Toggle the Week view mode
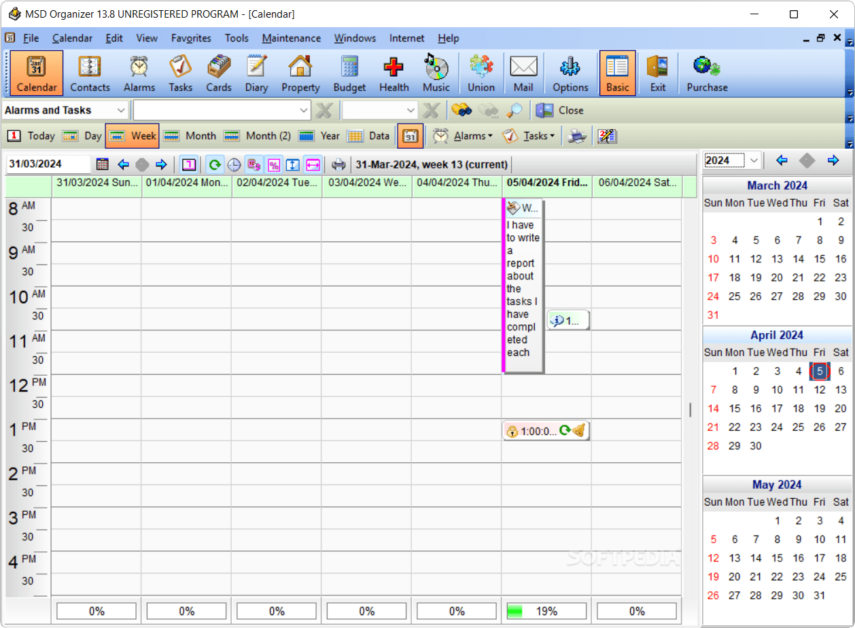 click(x=132, y=135)
